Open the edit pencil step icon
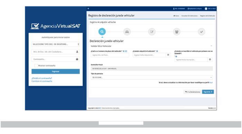 pos(152,32)
